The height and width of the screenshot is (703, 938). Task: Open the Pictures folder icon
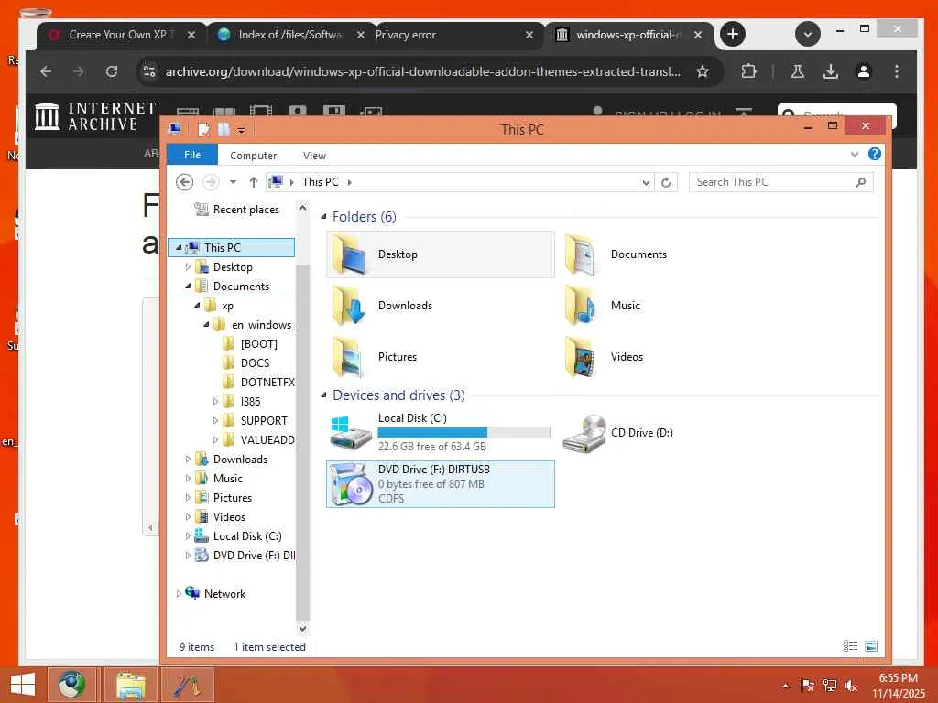click(x=348, y=357)
